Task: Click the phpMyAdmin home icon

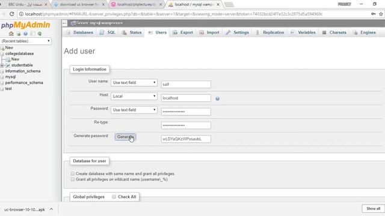Action: click(x=11, y=34)
